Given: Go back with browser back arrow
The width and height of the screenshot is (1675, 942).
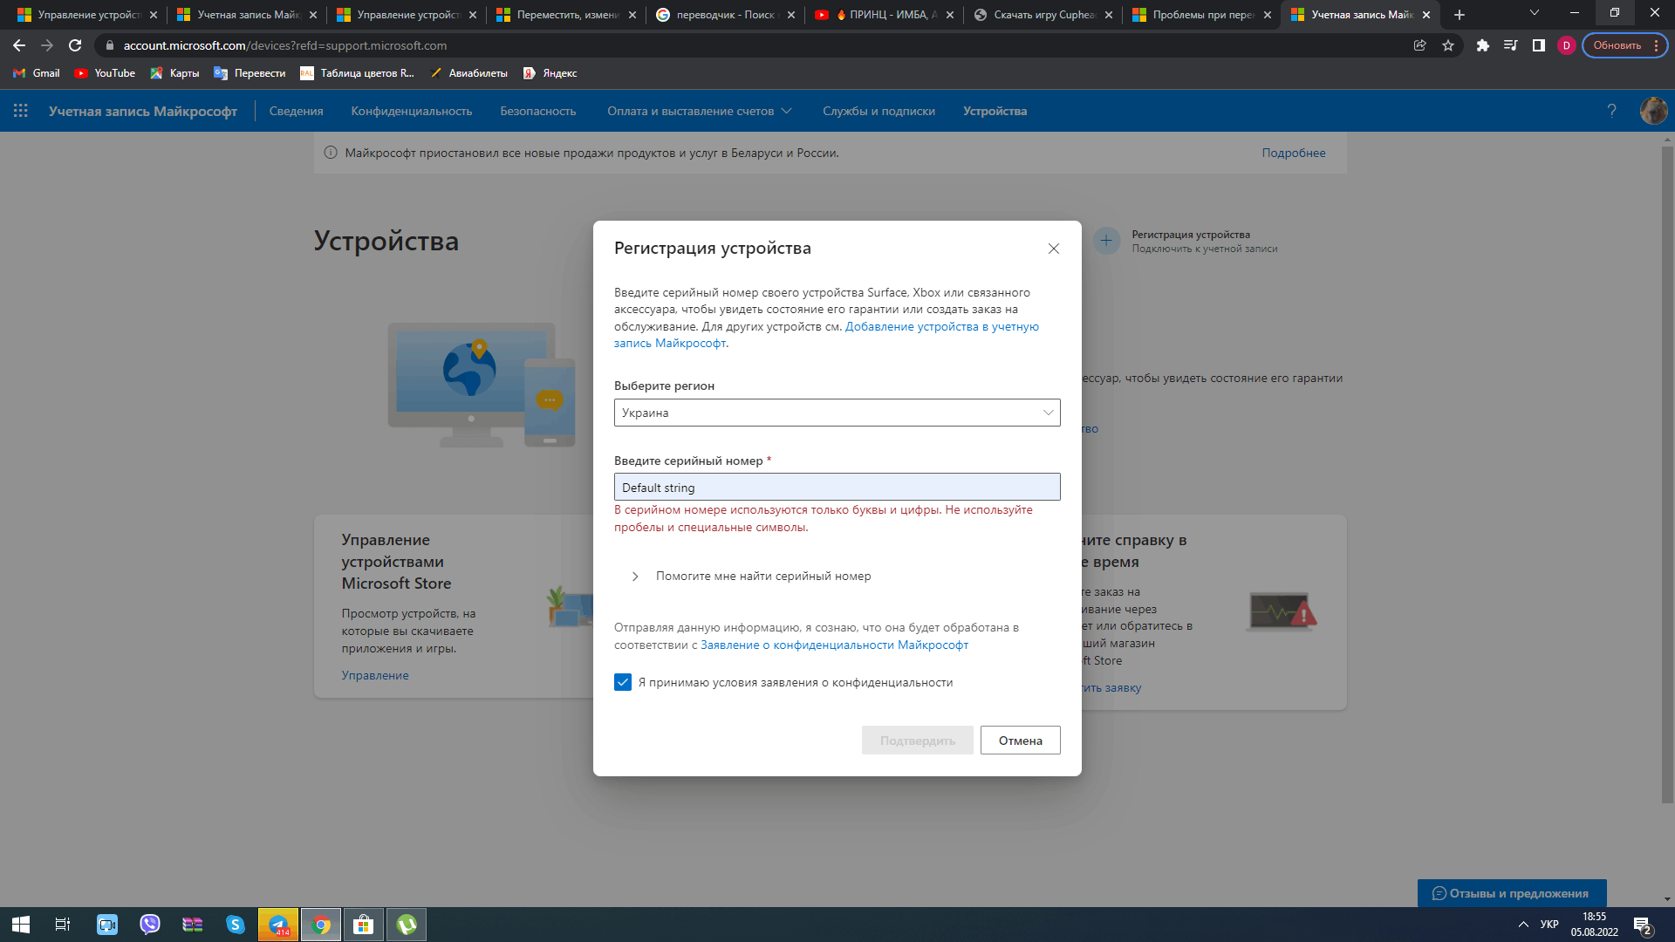Looking at the screenshot, I should 19,45.
